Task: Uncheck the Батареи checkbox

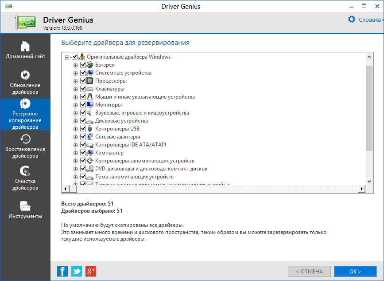Action: pyautogui.click(x=83, y=65)
